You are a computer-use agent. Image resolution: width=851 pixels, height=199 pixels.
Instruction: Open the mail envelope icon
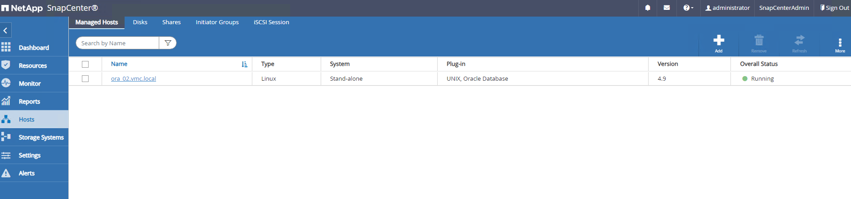click(667, 8)
